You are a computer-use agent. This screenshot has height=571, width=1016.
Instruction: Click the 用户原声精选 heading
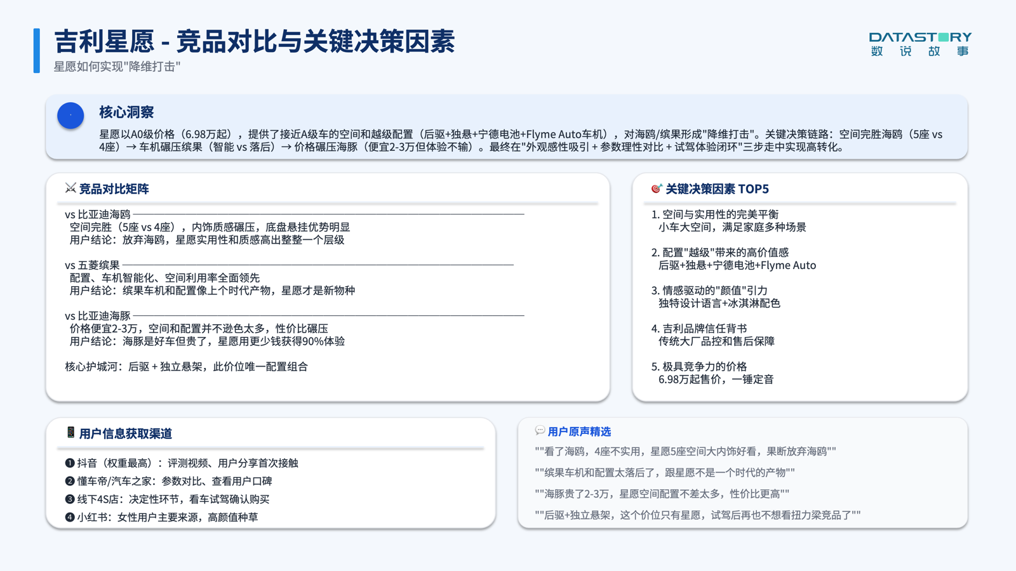[579, 431]
